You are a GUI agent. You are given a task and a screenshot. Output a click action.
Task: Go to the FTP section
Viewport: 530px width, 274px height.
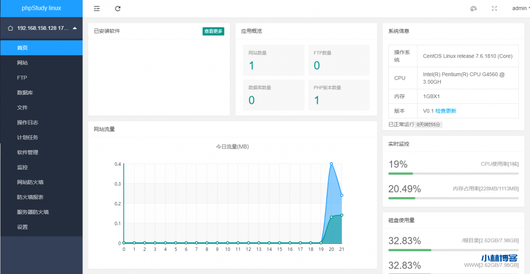click(22, 78)
